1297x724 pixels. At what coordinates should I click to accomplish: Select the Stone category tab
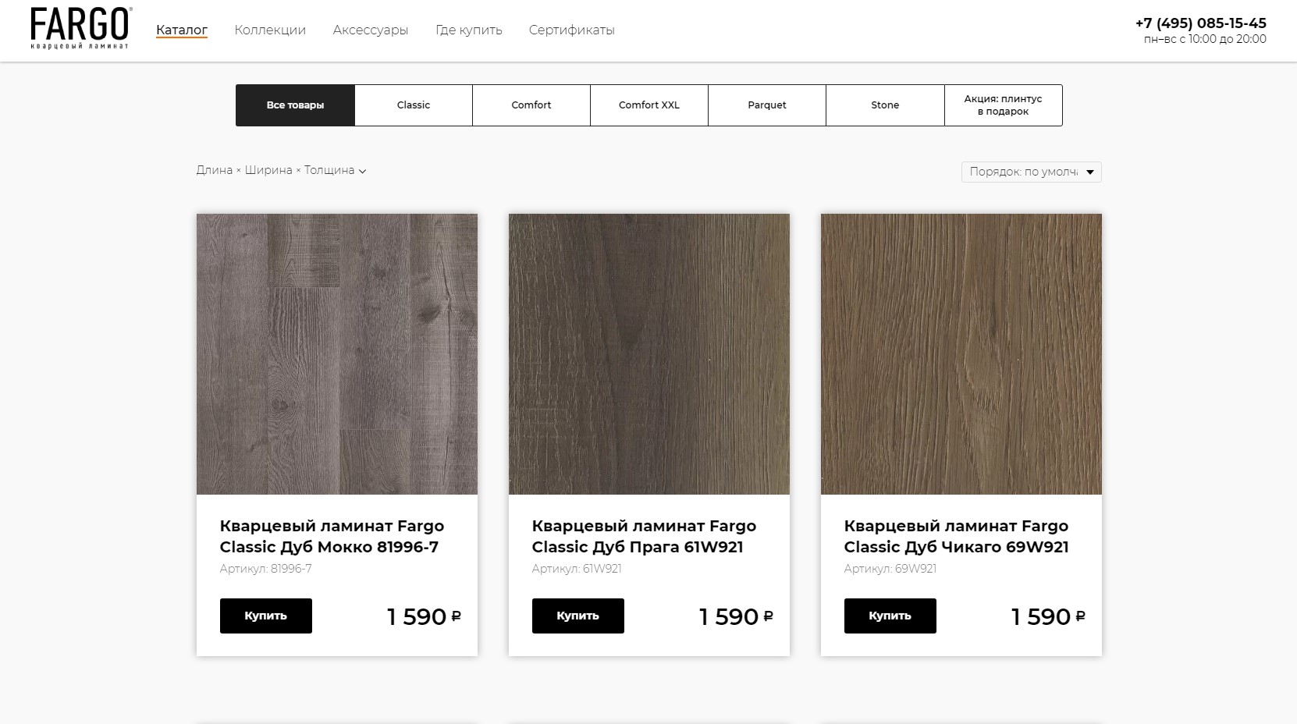(885, 105)
